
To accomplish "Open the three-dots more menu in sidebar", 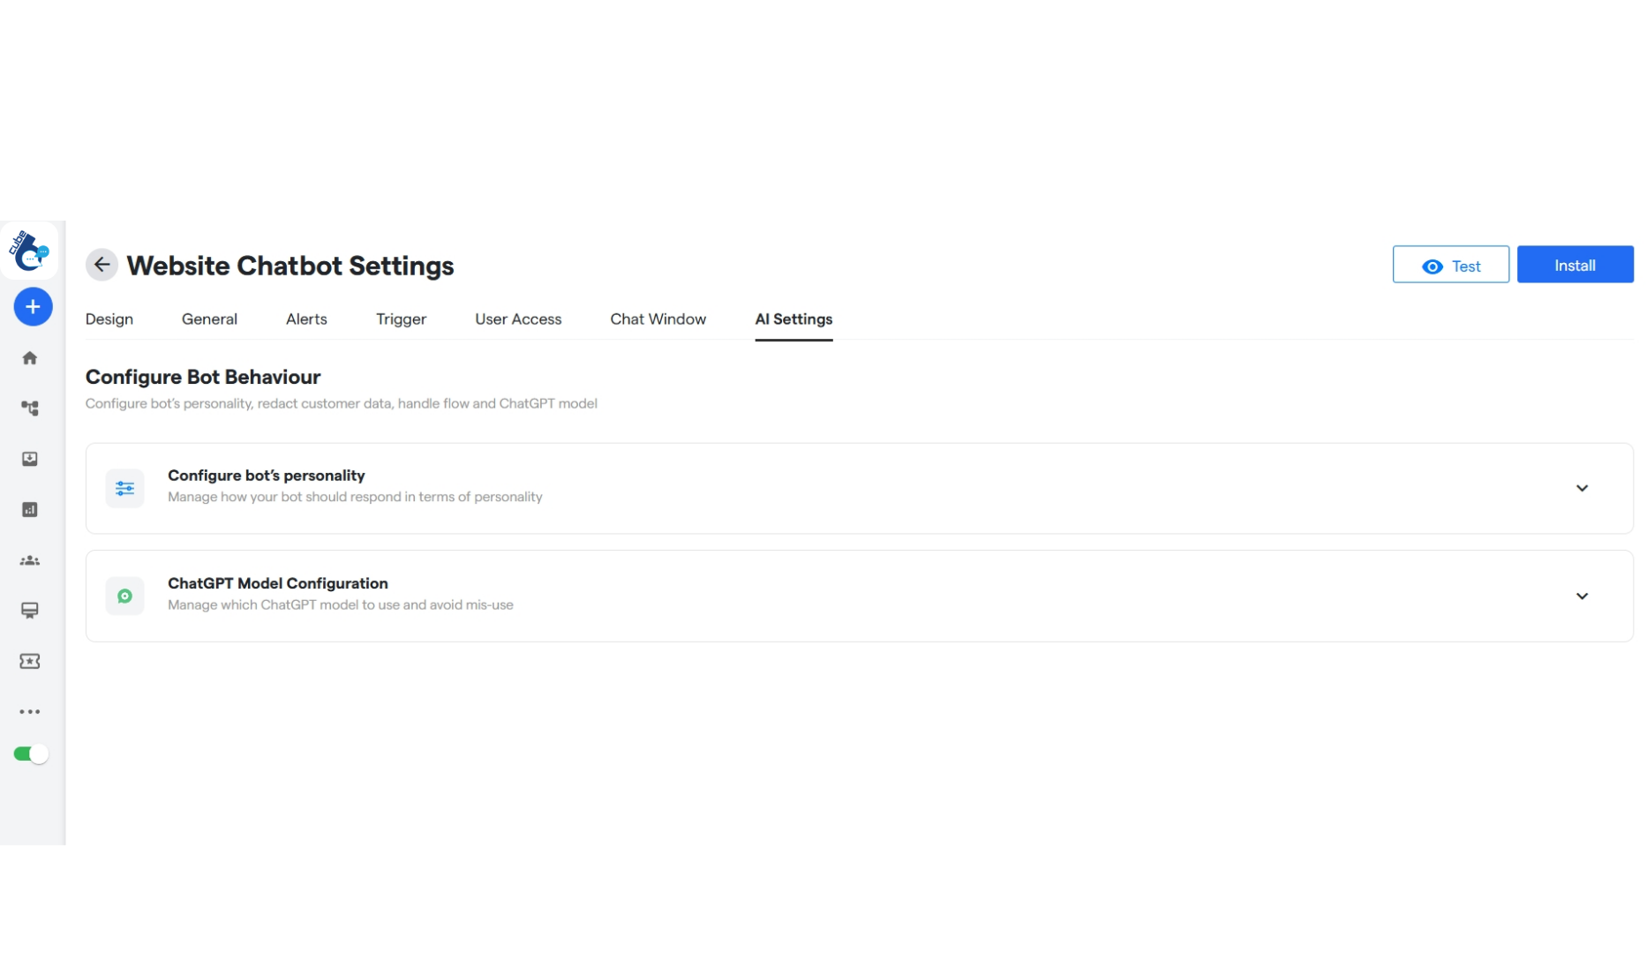I will [30, 711].
